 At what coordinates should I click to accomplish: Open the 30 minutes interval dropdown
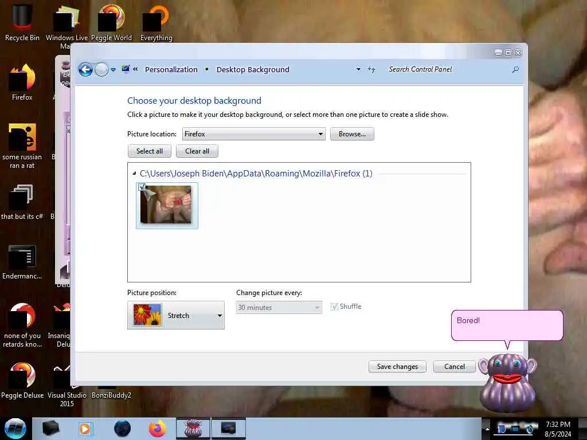[x=279, y=308]
